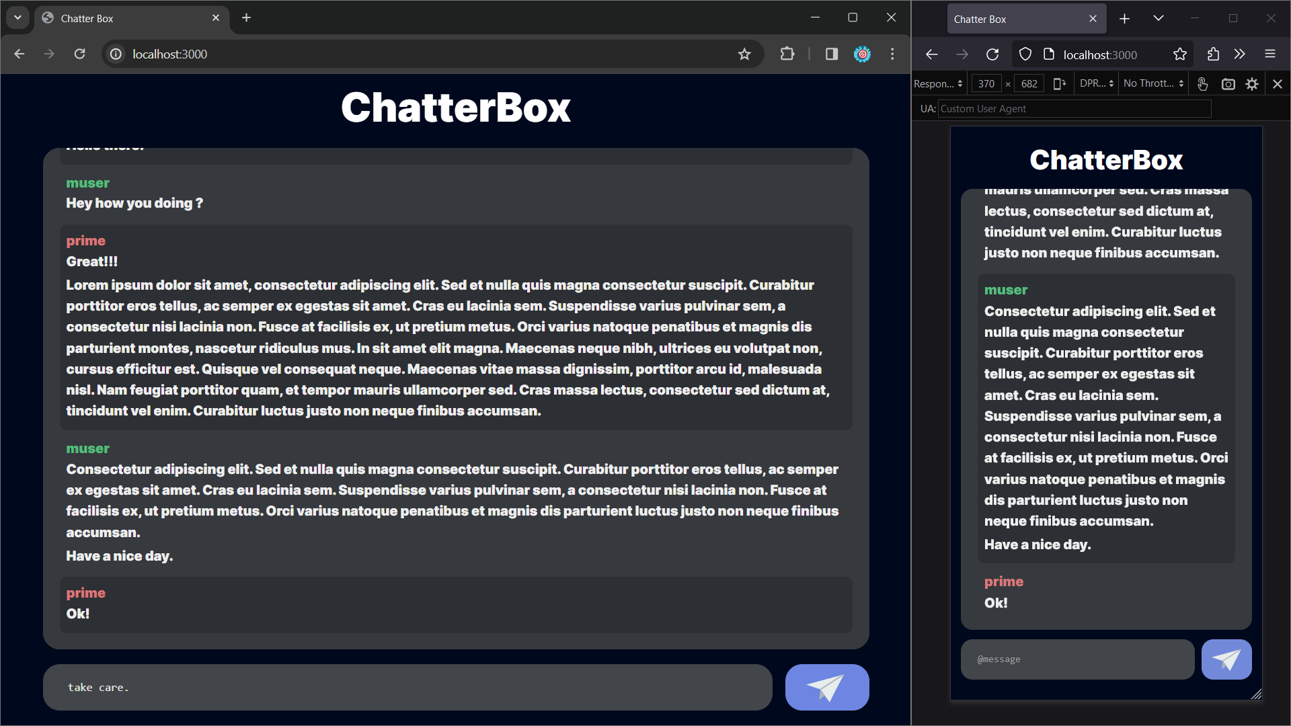Click send button in Firefox responsive view
This screenshot has height=726, width=1291.
point(1226,659)
